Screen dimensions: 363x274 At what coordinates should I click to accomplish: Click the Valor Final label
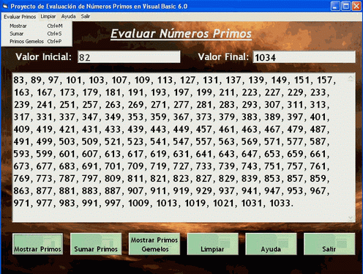[x=223, y=57]
